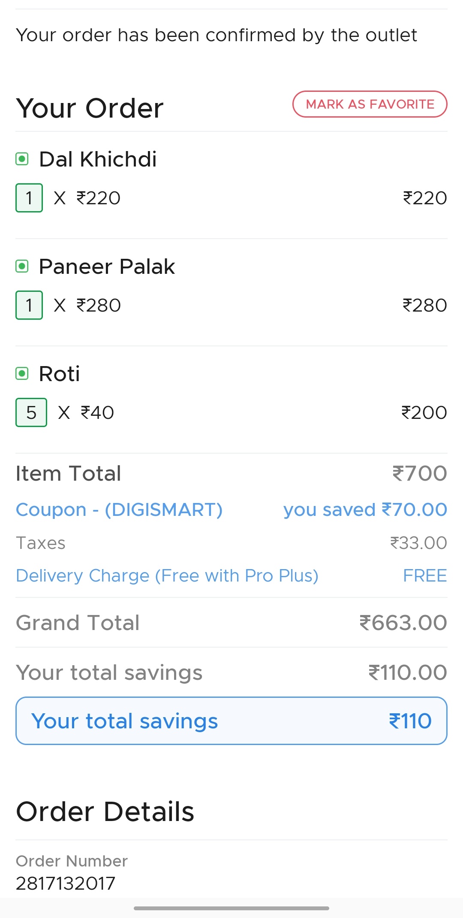
Task: Tap the Mark as Favorite button
Action: pyautogui.click(x=370, y=104)
